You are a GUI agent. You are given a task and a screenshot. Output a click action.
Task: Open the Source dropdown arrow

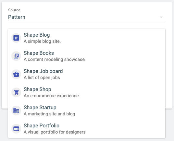pyautogui.click(x=161, y=17)
